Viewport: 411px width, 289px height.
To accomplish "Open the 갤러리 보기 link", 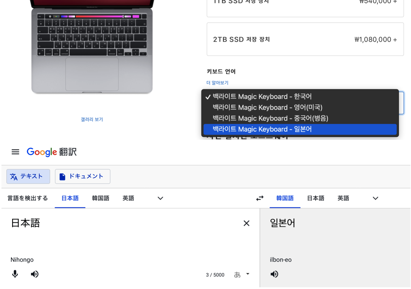I will point(92,119).
